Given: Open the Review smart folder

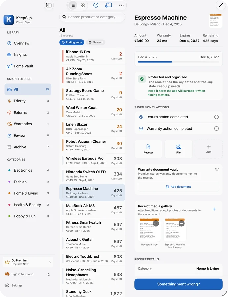Looking at the screenshot, I should (28, 135).
